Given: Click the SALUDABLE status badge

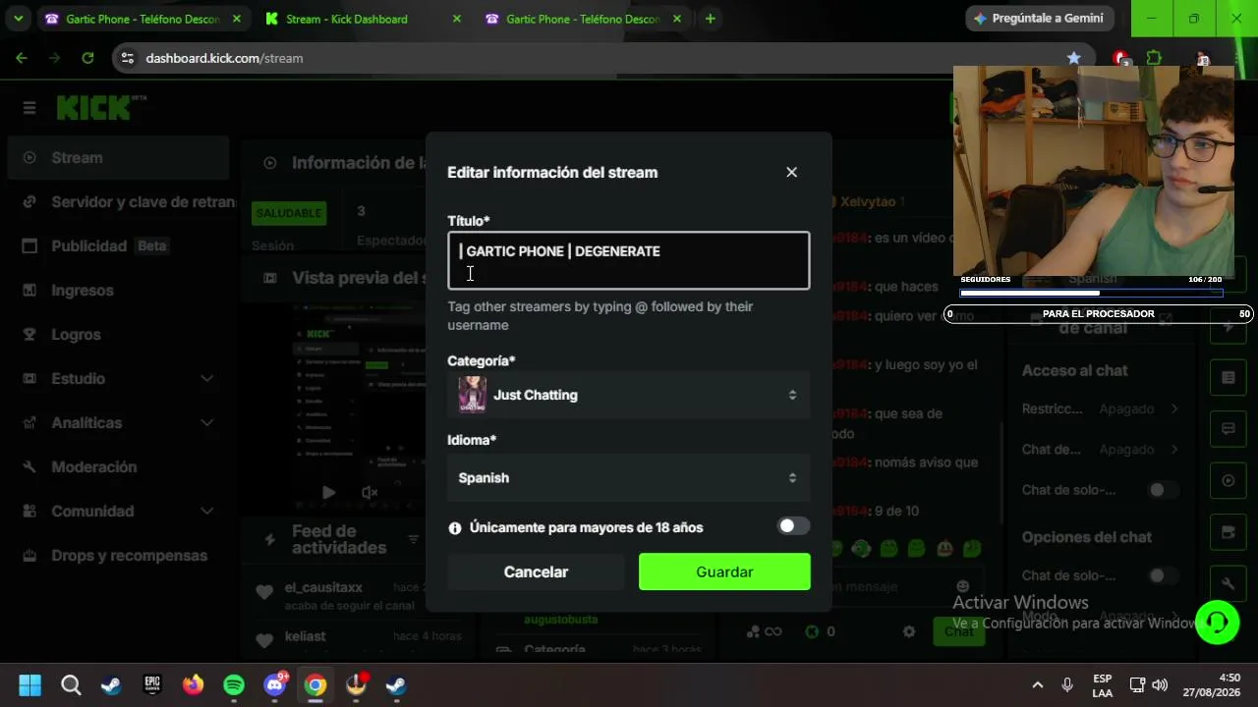Looking at the screenshot, I should [x=289, y=212].
